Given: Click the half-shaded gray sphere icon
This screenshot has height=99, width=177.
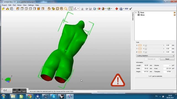Looking at the screenshot, I should (86, 9).
